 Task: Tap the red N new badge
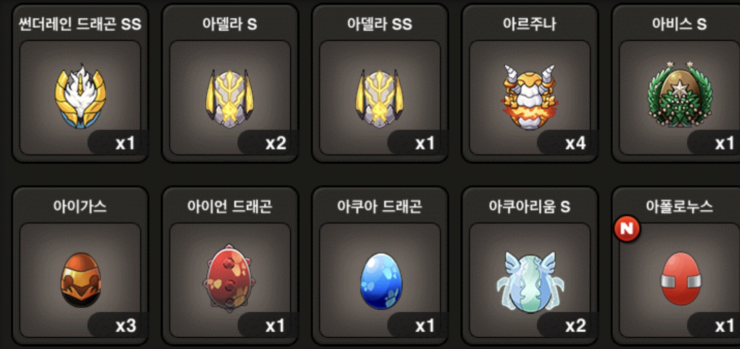pyautogui.click(x=627, y=229)
